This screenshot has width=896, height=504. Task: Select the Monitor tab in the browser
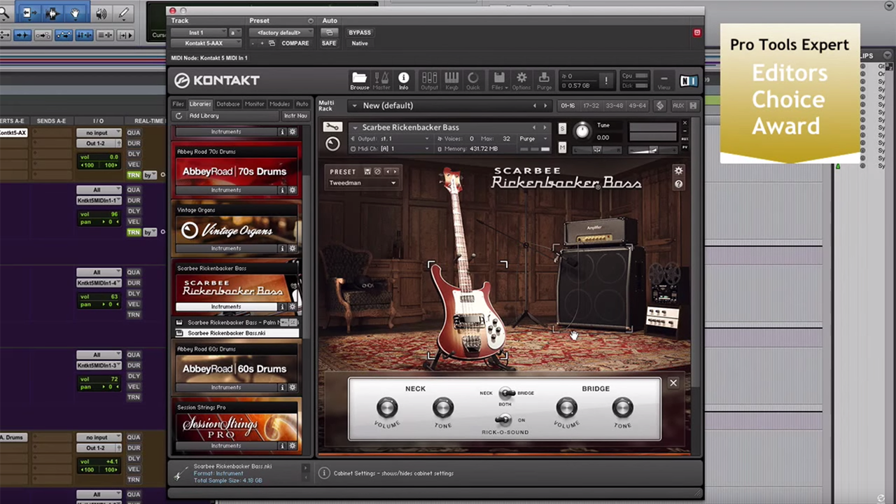254,104
